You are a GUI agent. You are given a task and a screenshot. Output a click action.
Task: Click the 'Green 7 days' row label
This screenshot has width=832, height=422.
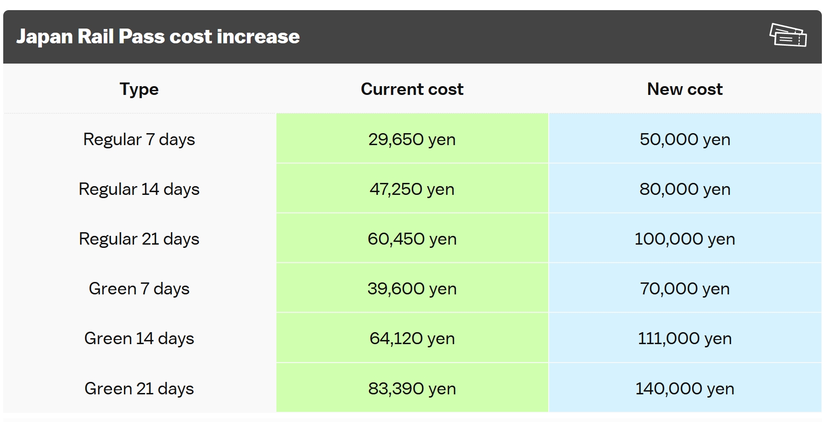pos(139,288)
